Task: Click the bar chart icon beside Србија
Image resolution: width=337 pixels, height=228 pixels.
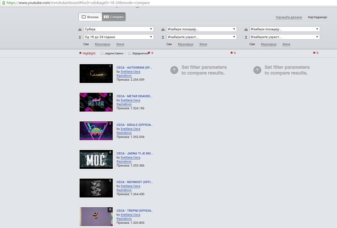Action: pos(80,29)
